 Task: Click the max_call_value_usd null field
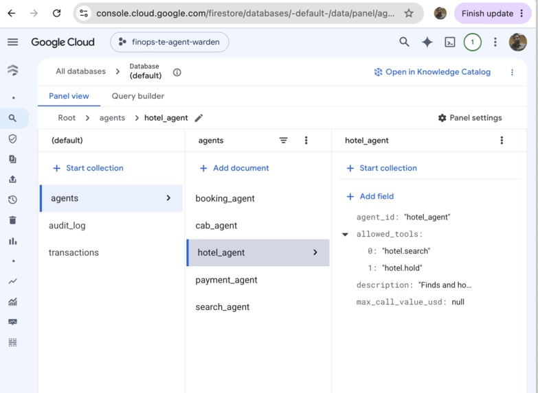click(410, 302)
